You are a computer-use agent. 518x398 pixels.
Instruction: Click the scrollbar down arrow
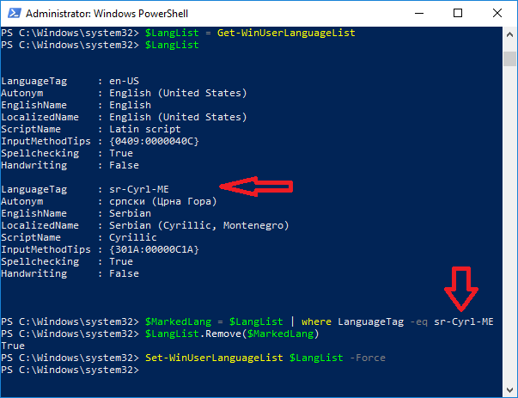click(509, 389)
